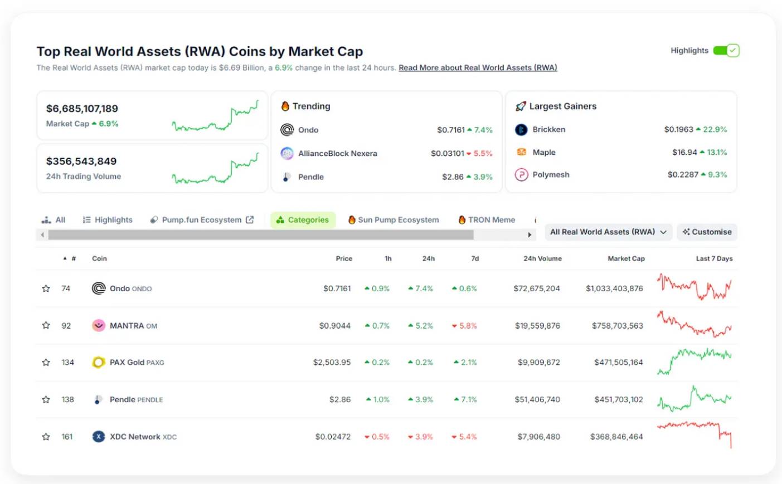Click the AllianceBlock Nexera logo in Trending

click(287, 154)
